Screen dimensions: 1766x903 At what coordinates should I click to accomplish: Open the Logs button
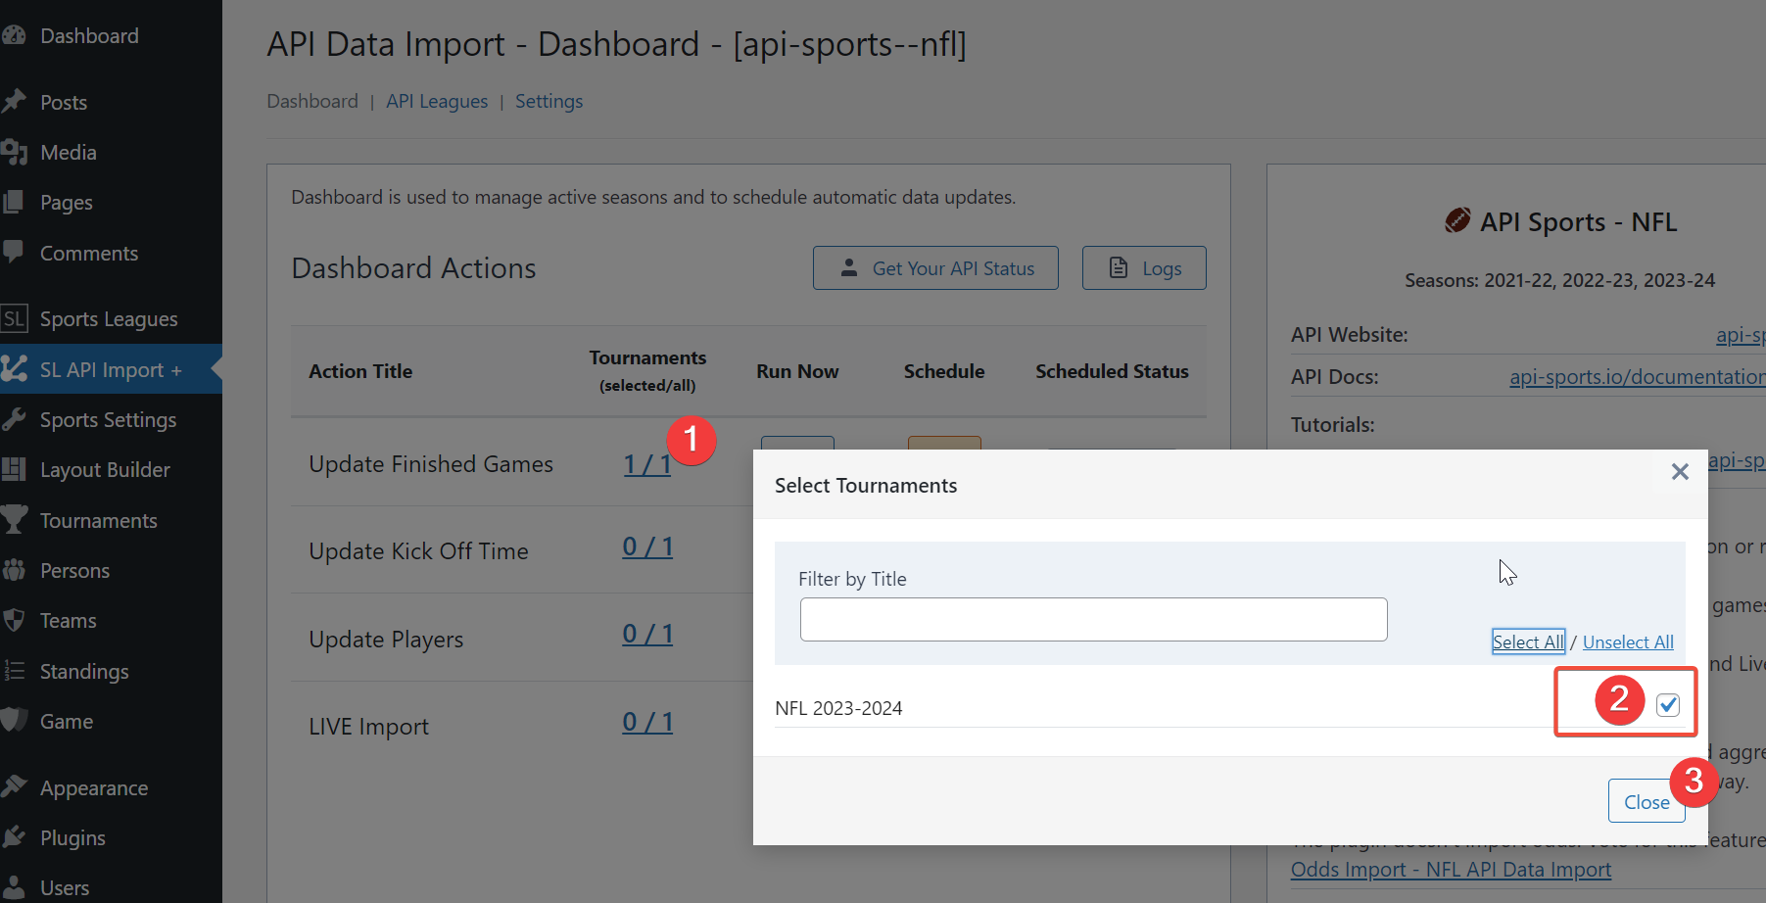coord(1144,267)
